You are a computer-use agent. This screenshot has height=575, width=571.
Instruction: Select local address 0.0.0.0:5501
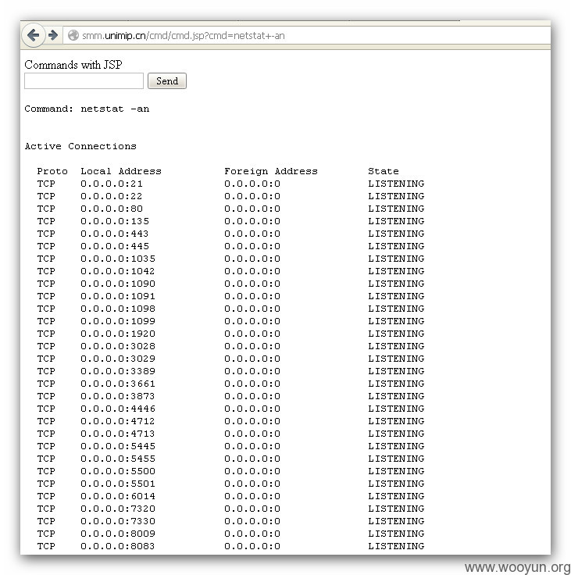point(118,484)
